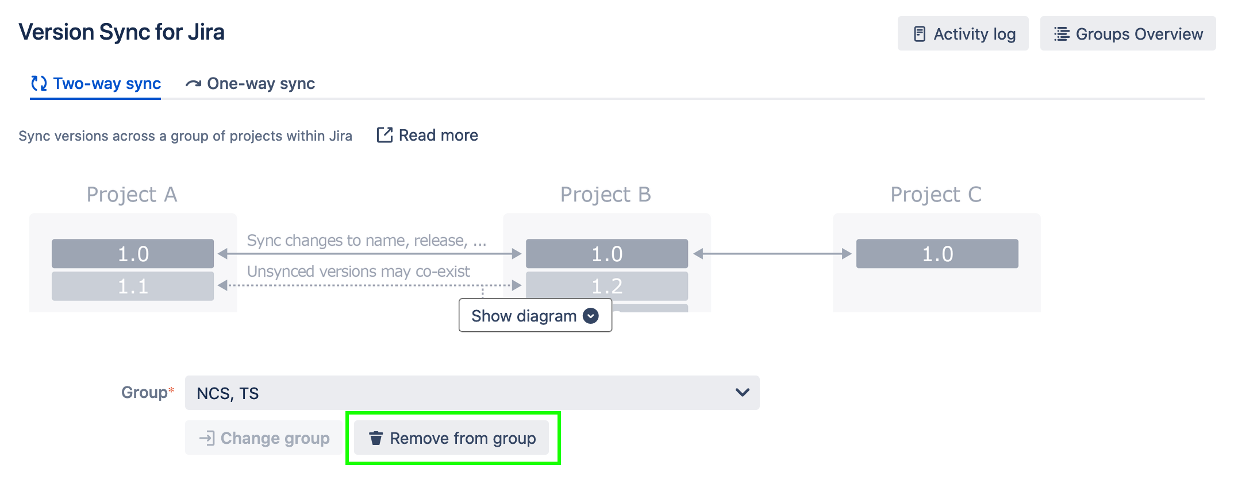Open the Activity log
The width and height of the screenshot is (1238, 480).
pyautogui.click(x=963, y=34)
